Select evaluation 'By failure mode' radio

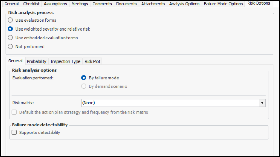tap(84, 78)
